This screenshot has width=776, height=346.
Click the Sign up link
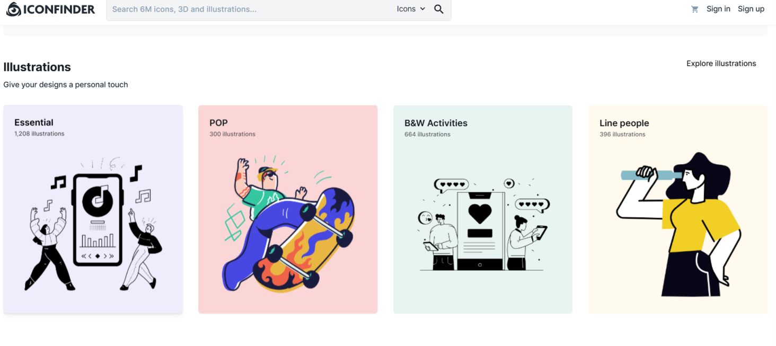[751, 9]
